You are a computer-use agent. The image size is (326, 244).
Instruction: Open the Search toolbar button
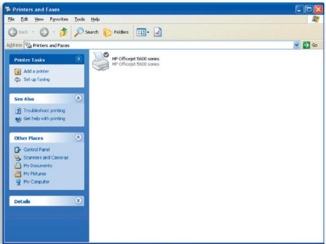(x=86, y=32)
